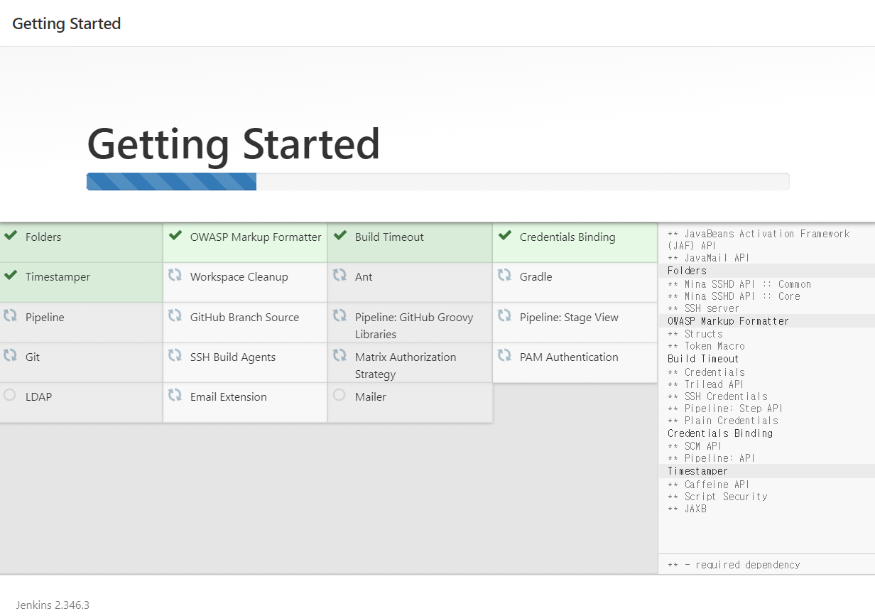Select the OWASP Markup Formatter plugin label
This screenshot has width=875, height=616.
pos(256,237)
